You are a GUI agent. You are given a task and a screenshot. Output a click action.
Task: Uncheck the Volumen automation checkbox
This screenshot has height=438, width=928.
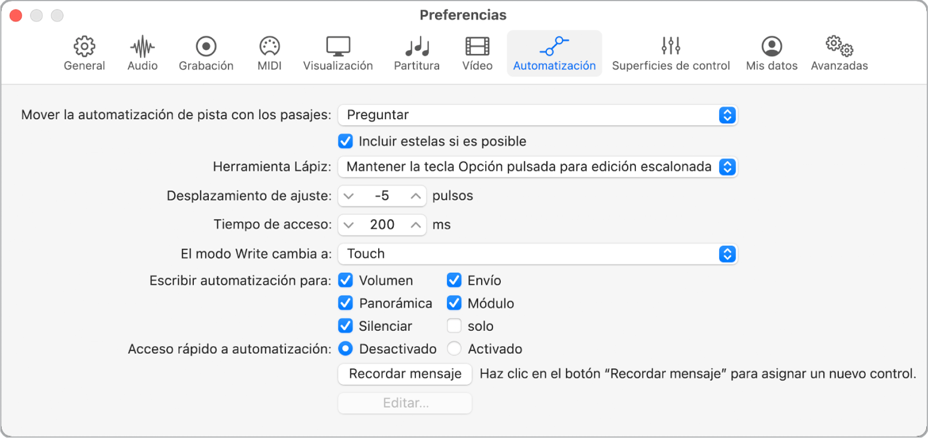click(x=345, y=281)
